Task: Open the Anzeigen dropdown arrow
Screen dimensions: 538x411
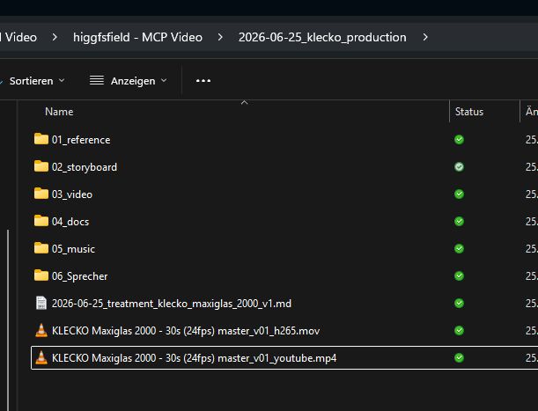Action: coord(164,80)
